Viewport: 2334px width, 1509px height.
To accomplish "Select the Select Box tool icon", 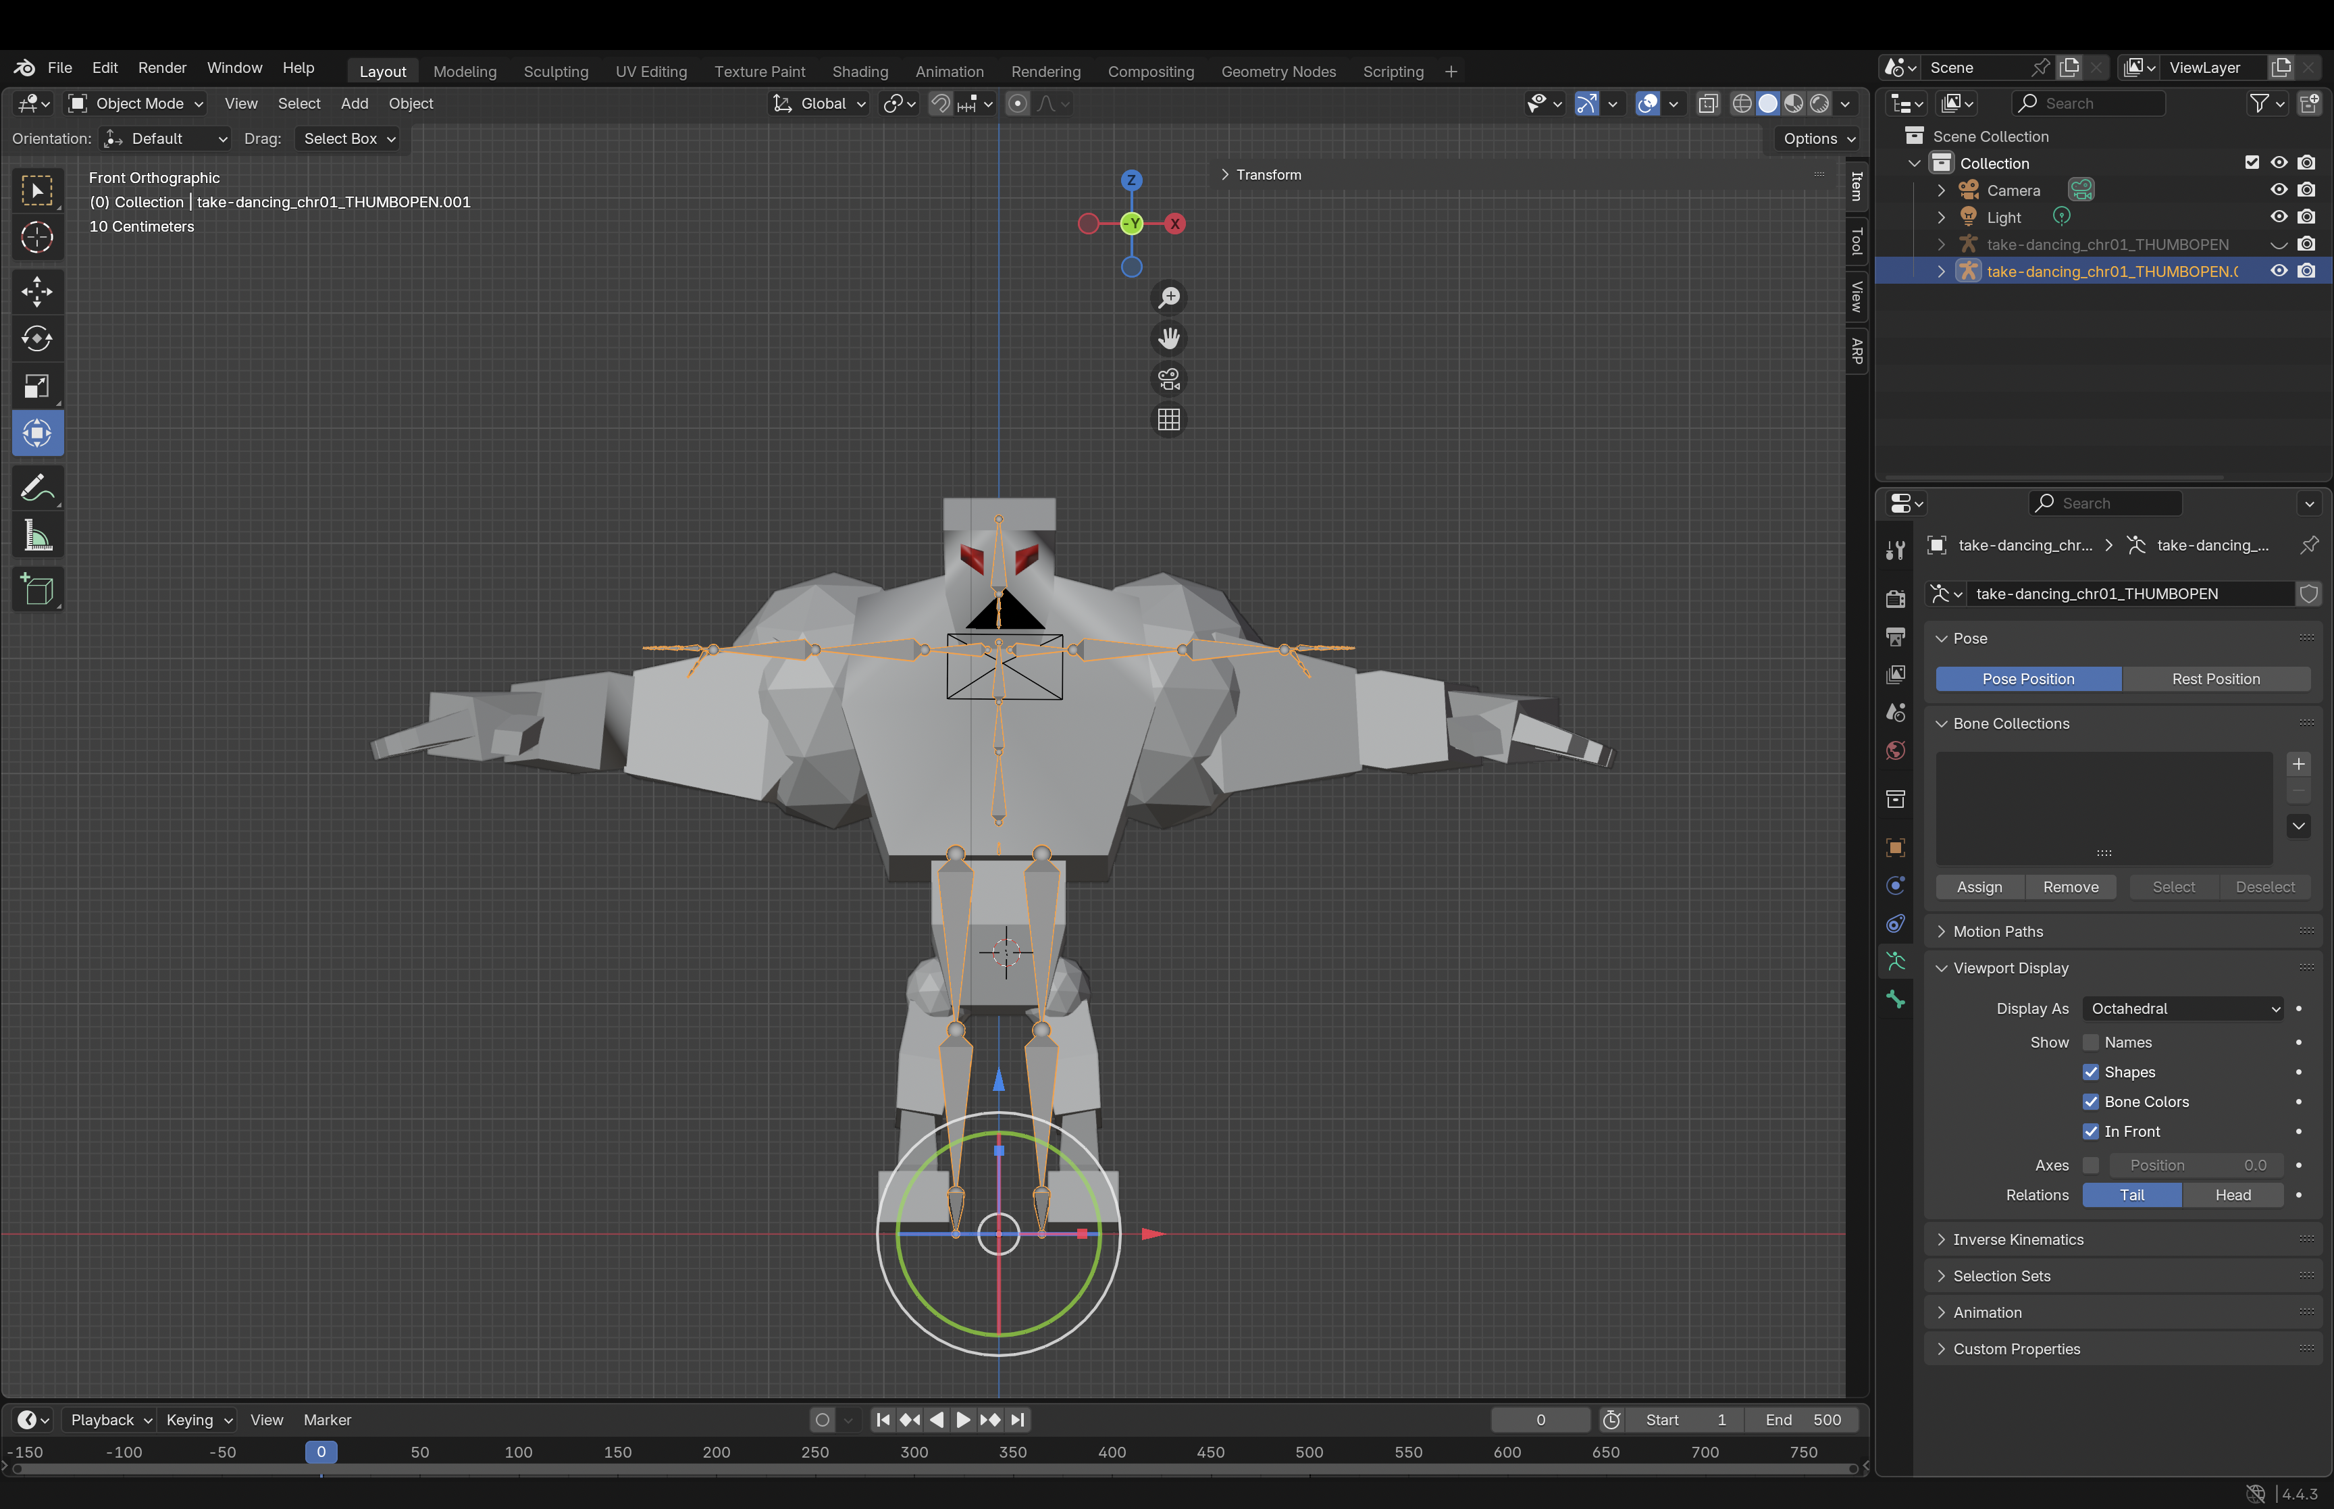I will tap(37, 190).
